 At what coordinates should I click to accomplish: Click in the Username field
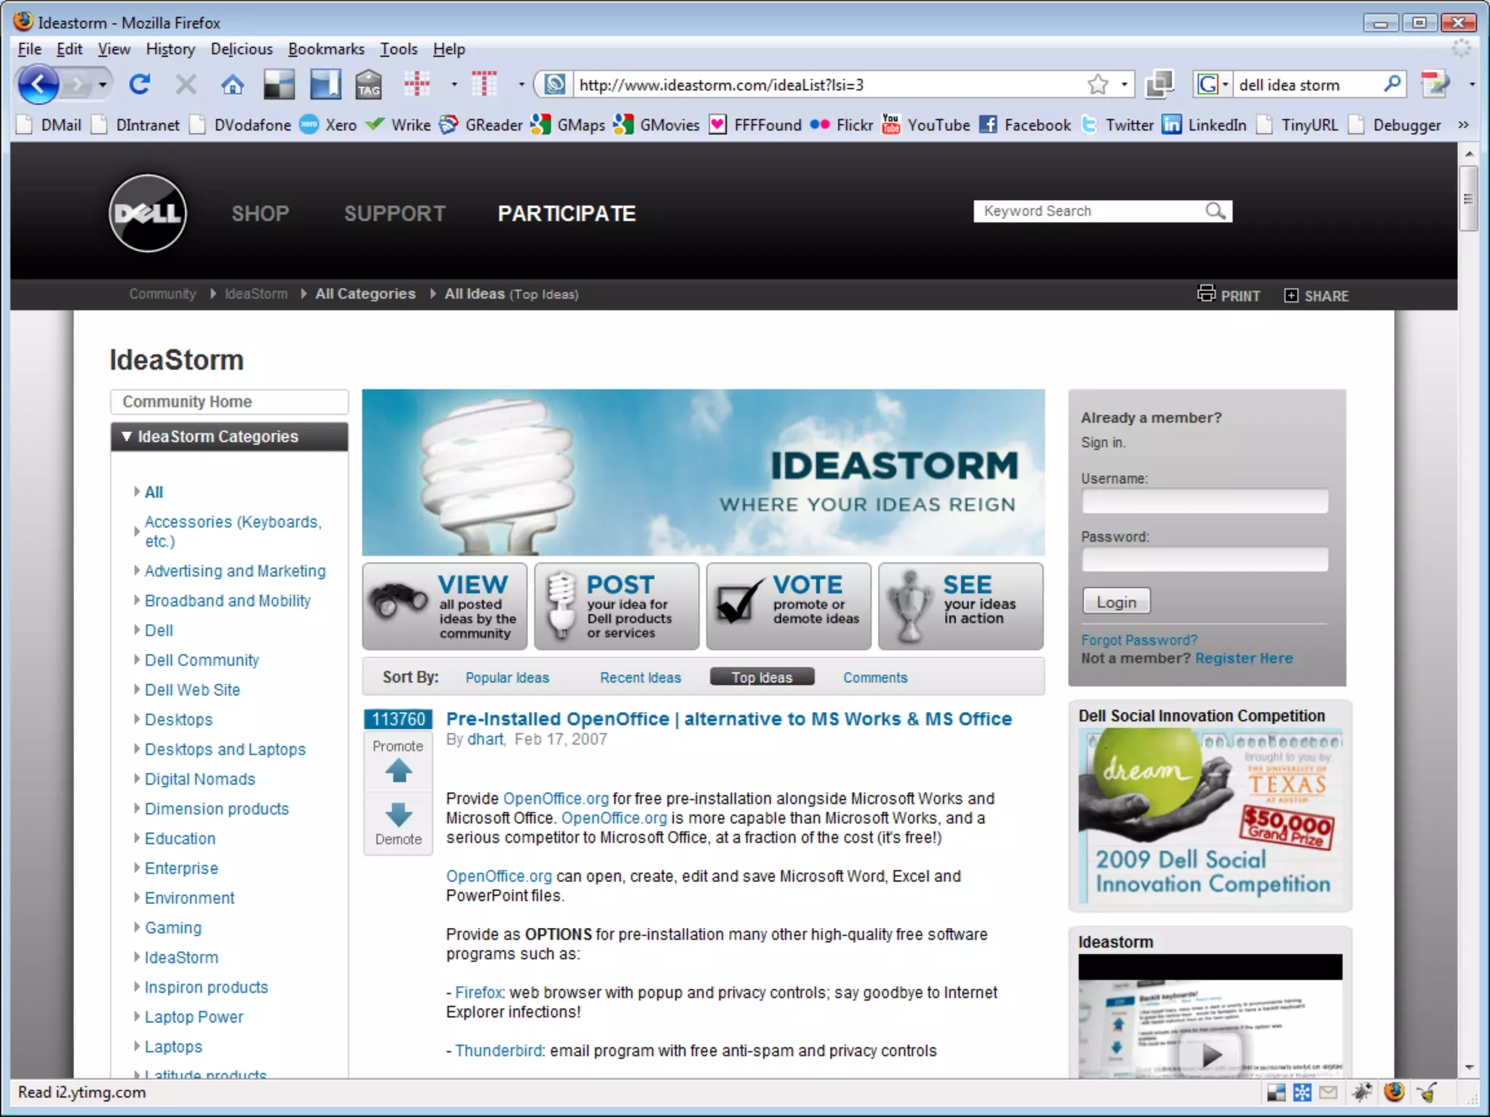click(x=1205, y=501)
